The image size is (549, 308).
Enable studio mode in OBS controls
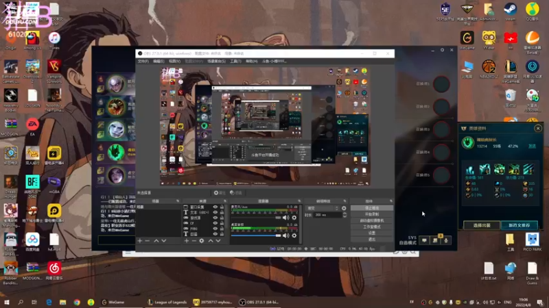tap(372, 227)
